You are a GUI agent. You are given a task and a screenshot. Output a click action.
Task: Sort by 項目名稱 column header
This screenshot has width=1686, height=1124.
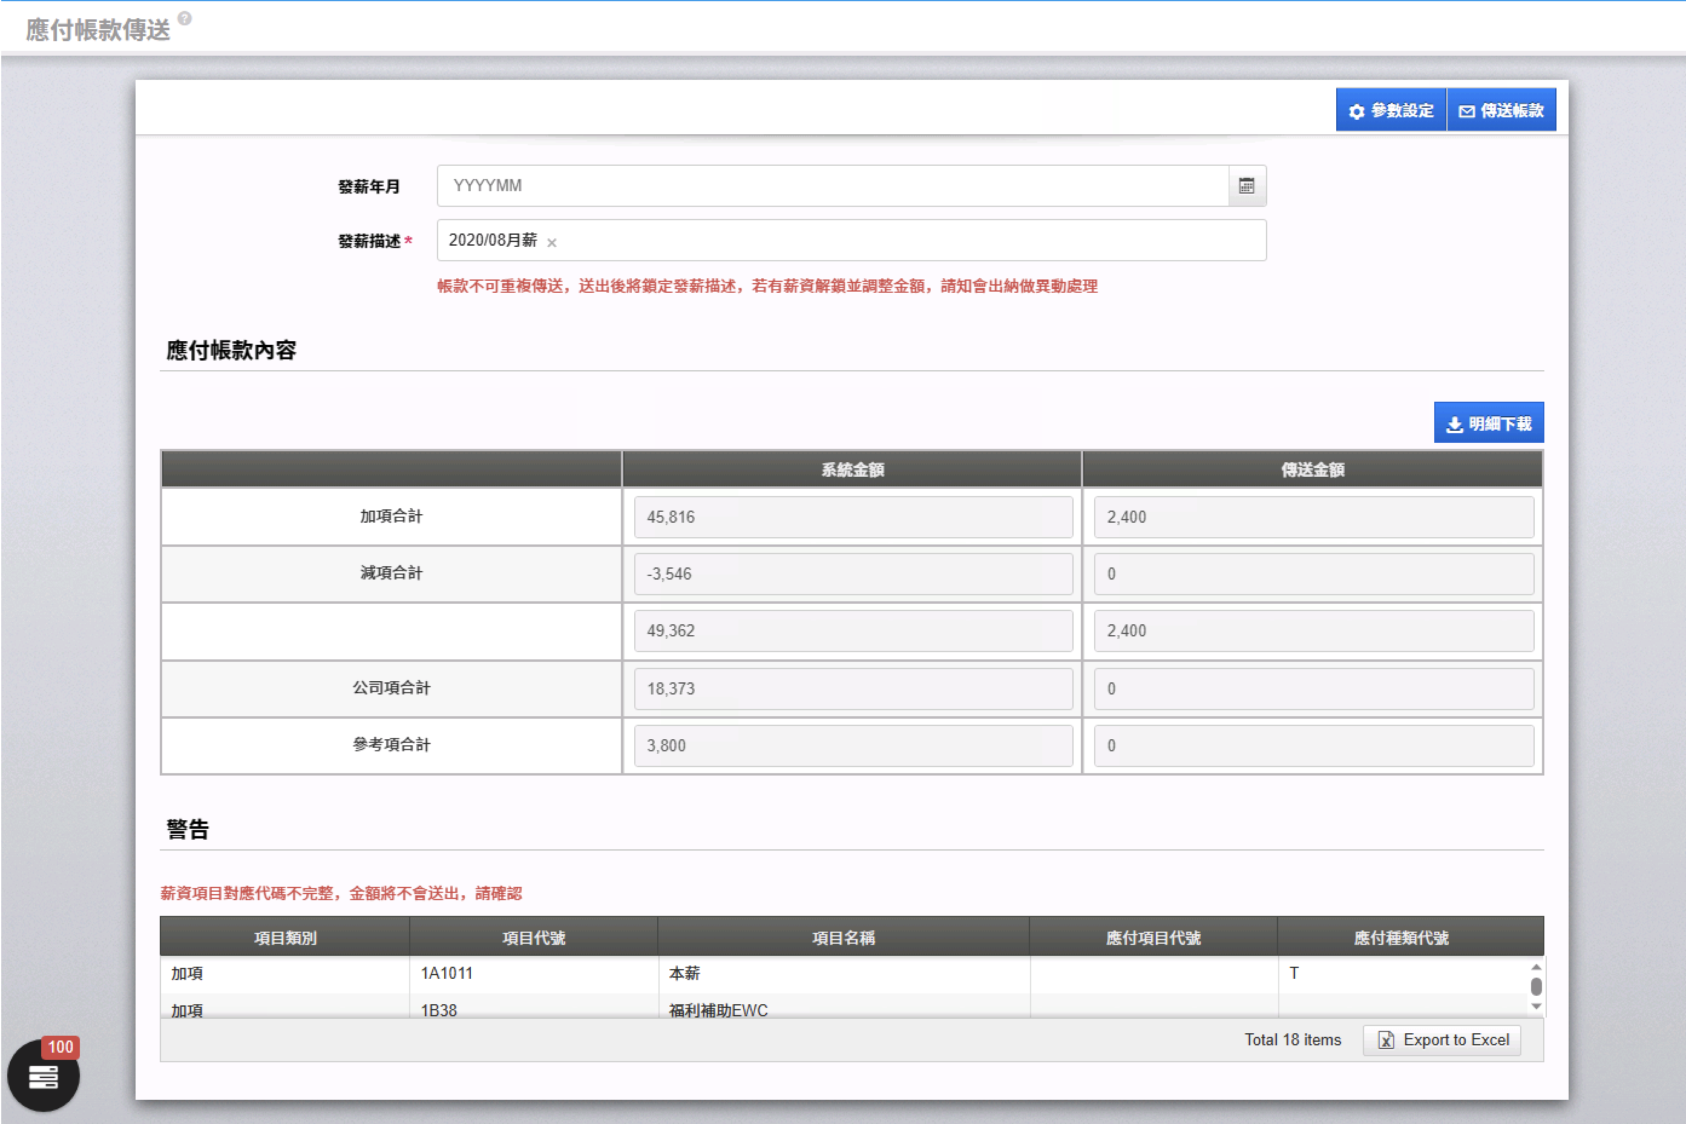tap(844, 938)
